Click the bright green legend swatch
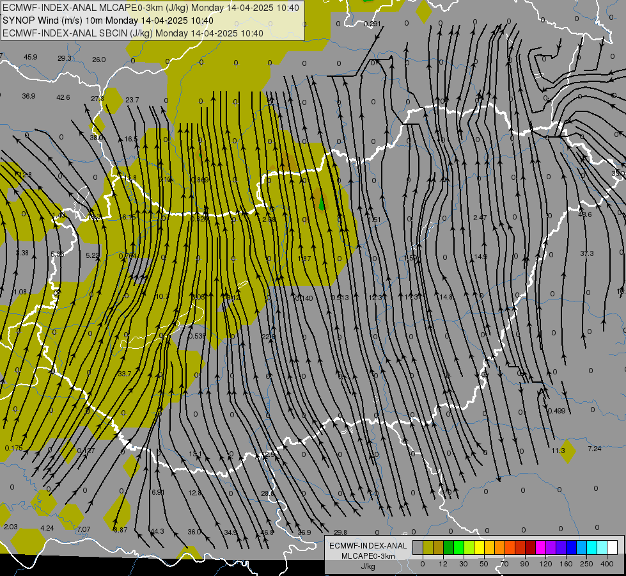This screenshot has width=626, height=576. click(x=458, y=548)
